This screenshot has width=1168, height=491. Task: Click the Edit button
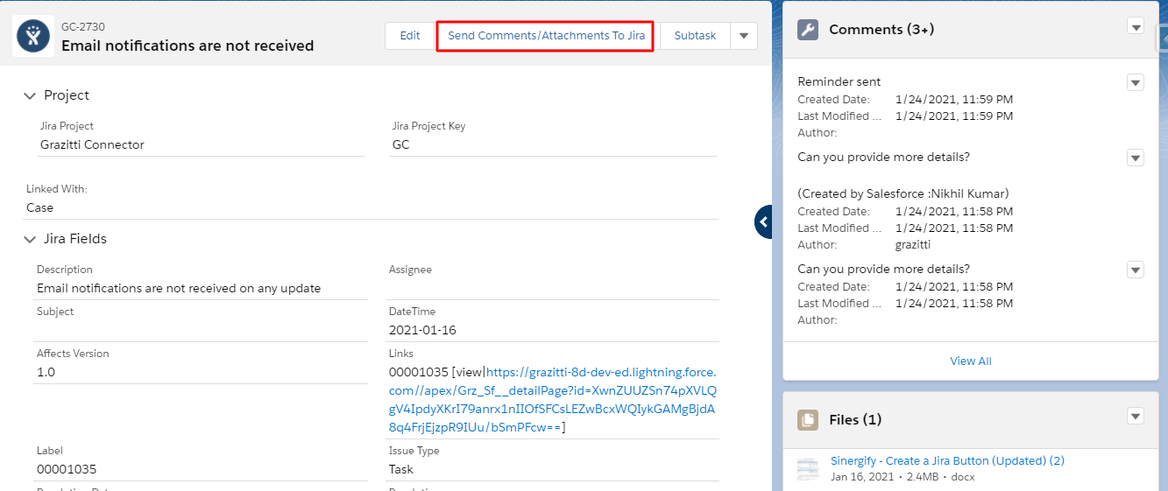(x=410, y=36)
